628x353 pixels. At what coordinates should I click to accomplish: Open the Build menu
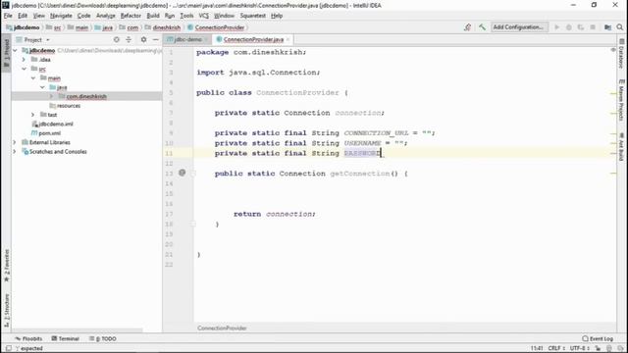coord(153,16)
